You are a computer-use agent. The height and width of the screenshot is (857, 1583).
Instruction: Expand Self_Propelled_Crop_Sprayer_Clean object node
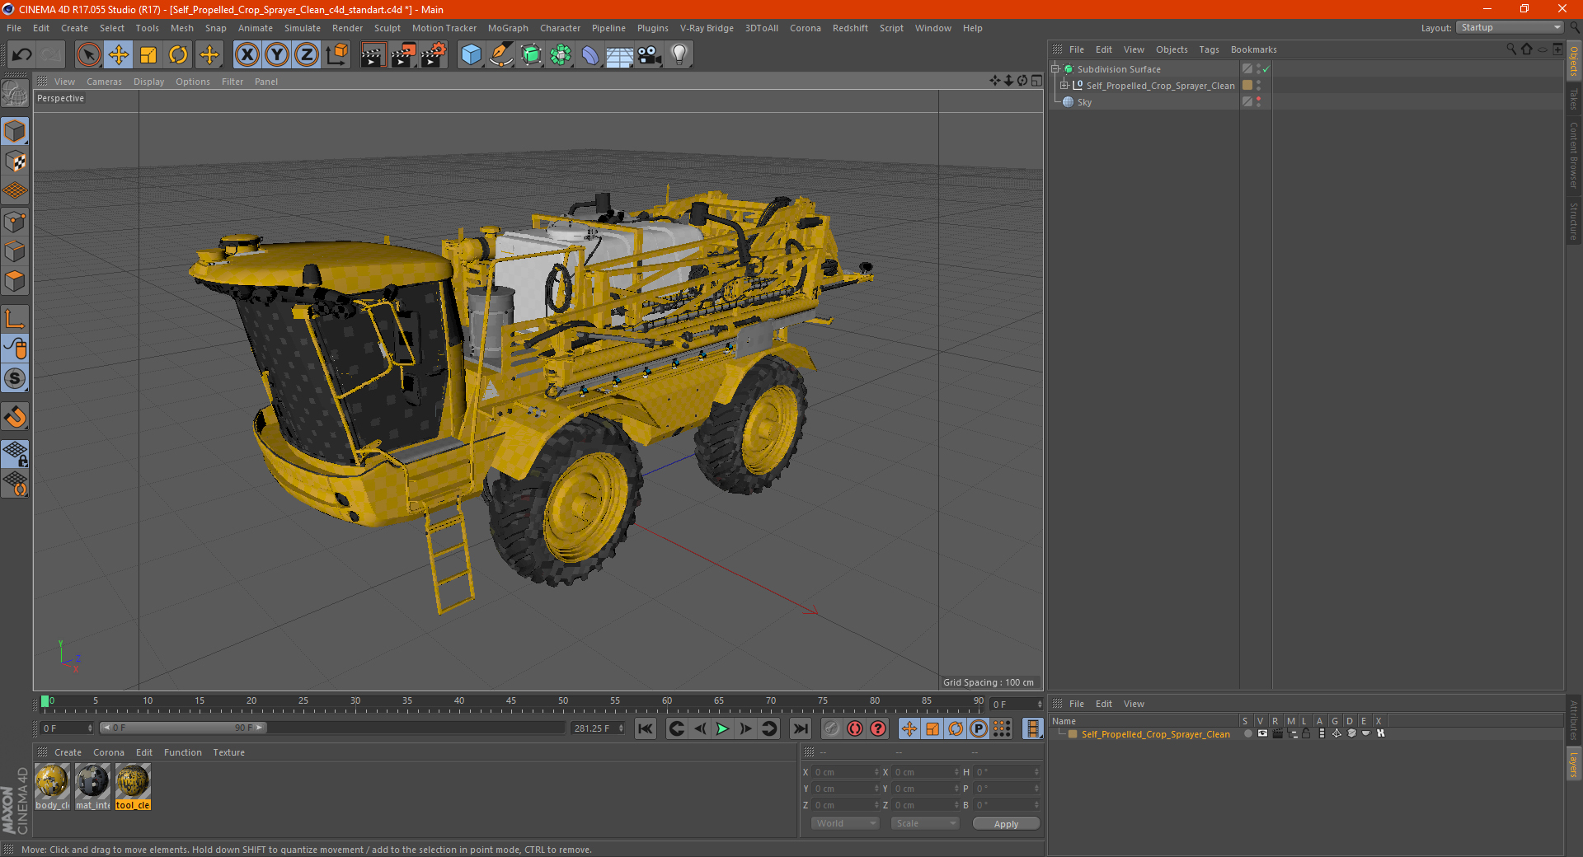pos(1064,86)
